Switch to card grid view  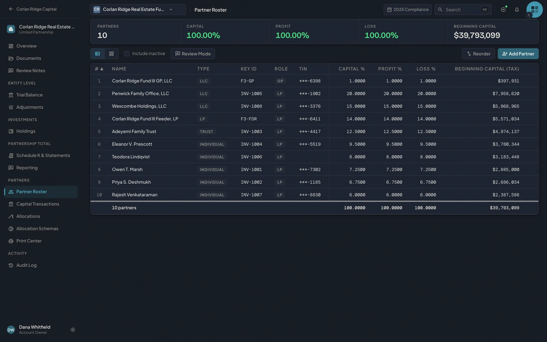click(x=111, y=54)
